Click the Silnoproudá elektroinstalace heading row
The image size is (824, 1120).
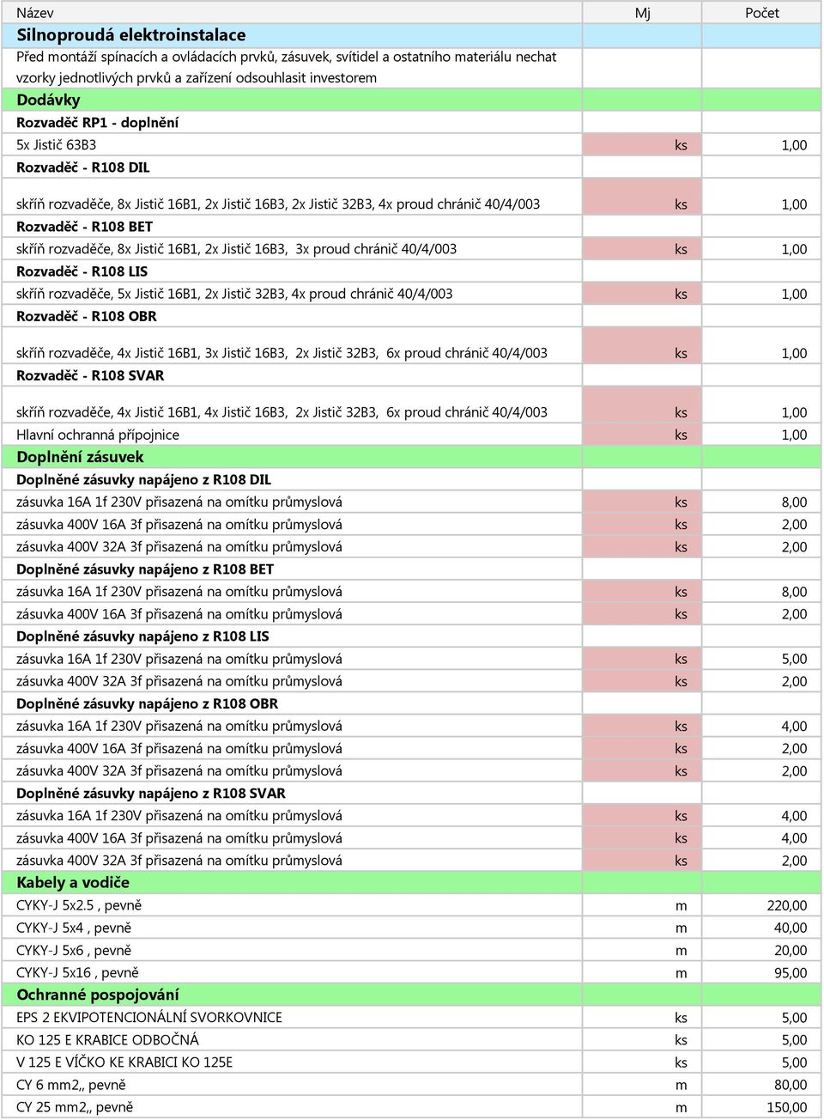(411, 35)
